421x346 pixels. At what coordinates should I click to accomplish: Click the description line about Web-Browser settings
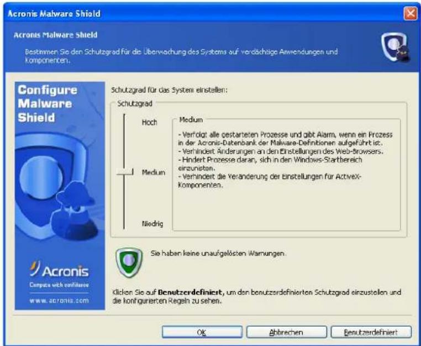pos(281,151)
